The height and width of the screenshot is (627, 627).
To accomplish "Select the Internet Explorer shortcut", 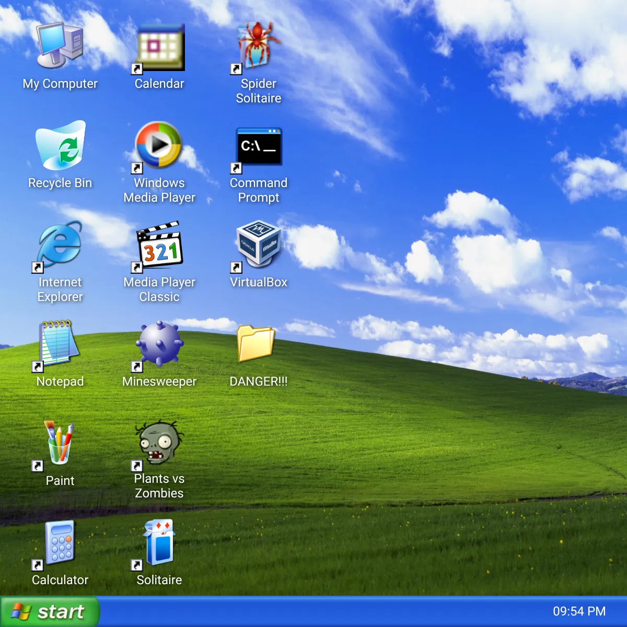I will (x=60, y=245).
